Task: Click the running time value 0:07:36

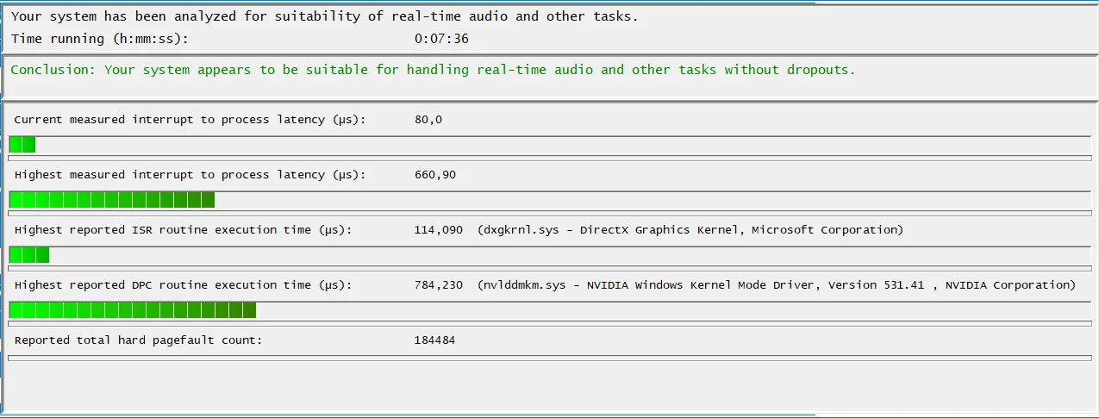Action: (441, 39)
